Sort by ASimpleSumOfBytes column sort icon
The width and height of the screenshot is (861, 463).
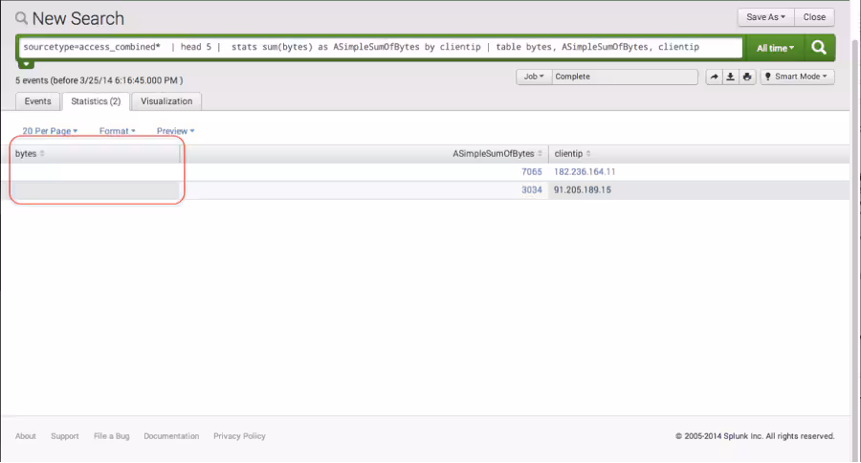click(x=541, y=154)
